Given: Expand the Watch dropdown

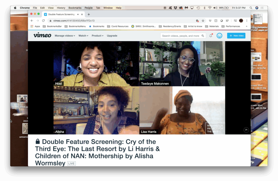Looking at the screenshot, I should tap(83, 36).
